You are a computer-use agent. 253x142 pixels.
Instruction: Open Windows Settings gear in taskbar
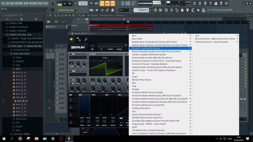53,138
